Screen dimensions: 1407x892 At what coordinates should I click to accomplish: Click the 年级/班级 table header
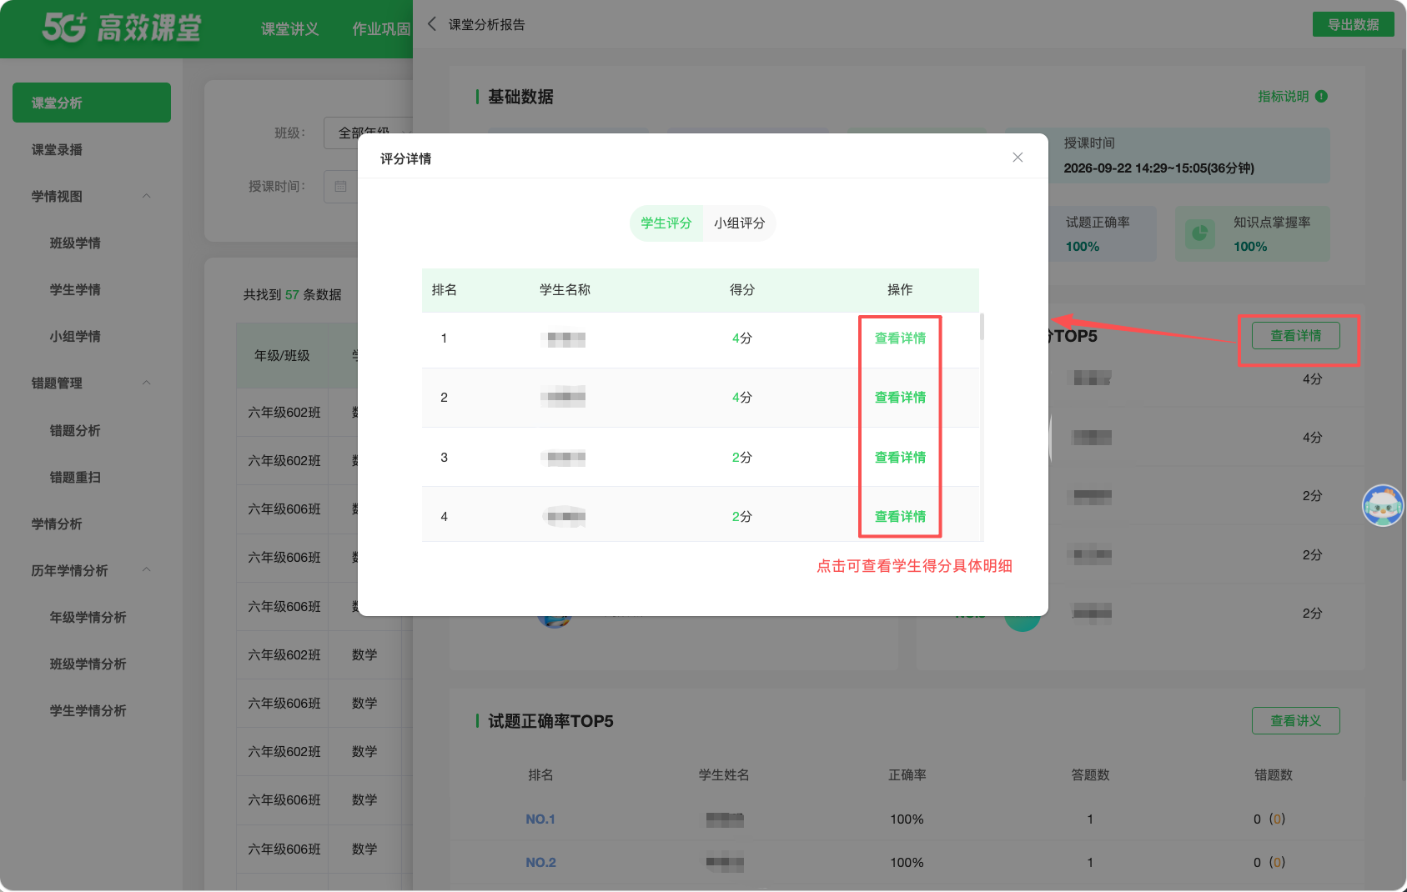point(282,356)
